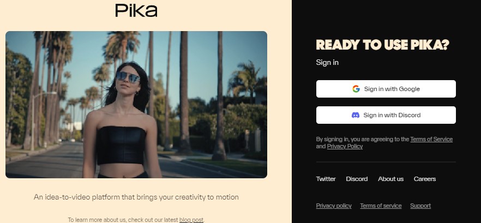Click the woman's sunglasses in the video
The height and width of the screenshot is (223, 481).
(128, 77)
